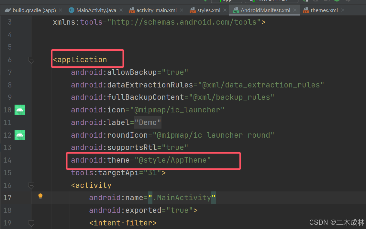Collapse the activity tag fold on line 16
Image resolution: width=366 pixels, height=229 pixels.
pos(31,186)
